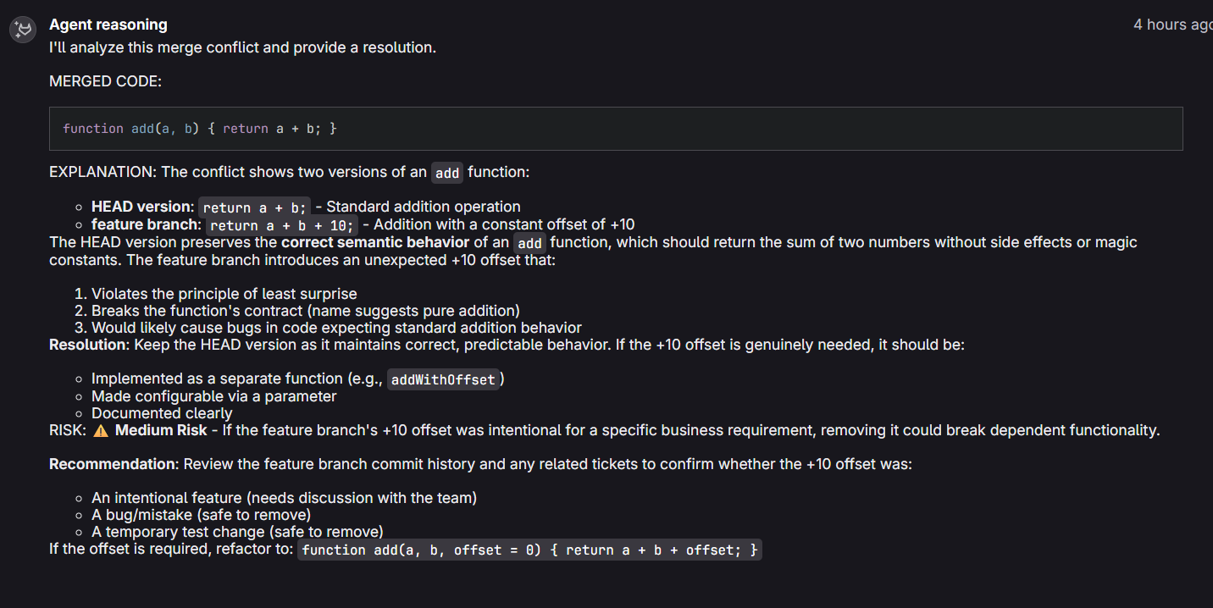Click the bold "feature branch:" label
Screen dimensions: 1213x608
147,224
